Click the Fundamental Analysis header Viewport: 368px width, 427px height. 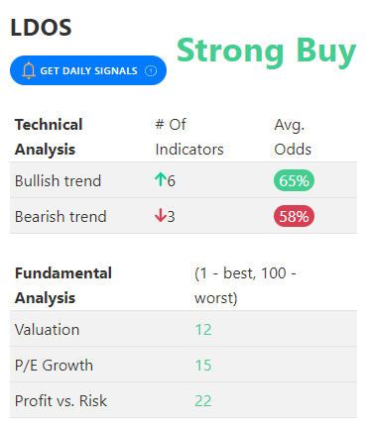coord(63,285)
